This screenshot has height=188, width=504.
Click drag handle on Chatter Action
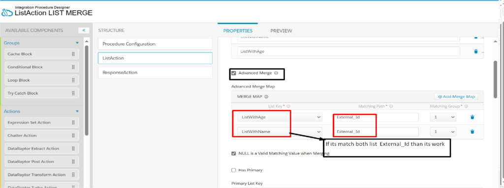pyautogui.click(x=73, y=135)
